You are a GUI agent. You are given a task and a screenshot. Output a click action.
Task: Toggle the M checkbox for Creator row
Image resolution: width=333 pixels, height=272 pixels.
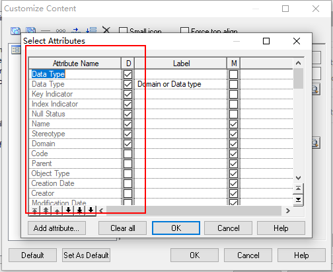click(233, 193)
